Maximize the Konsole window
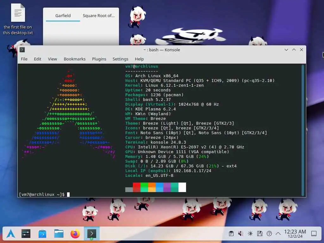Image resolution: width=324 pixels, height=243 pixels. click(x=294, y=50)
